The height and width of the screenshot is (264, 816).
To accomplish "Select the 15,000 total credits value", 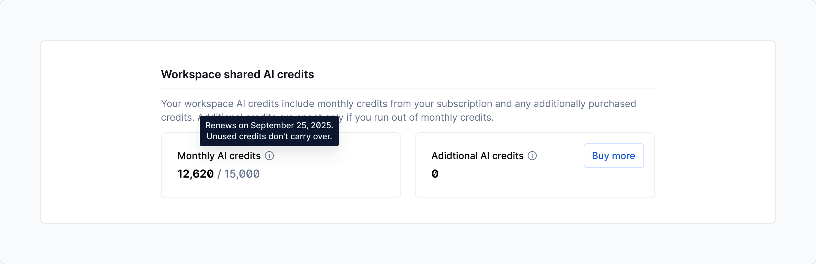I will (x=242, y=174).
